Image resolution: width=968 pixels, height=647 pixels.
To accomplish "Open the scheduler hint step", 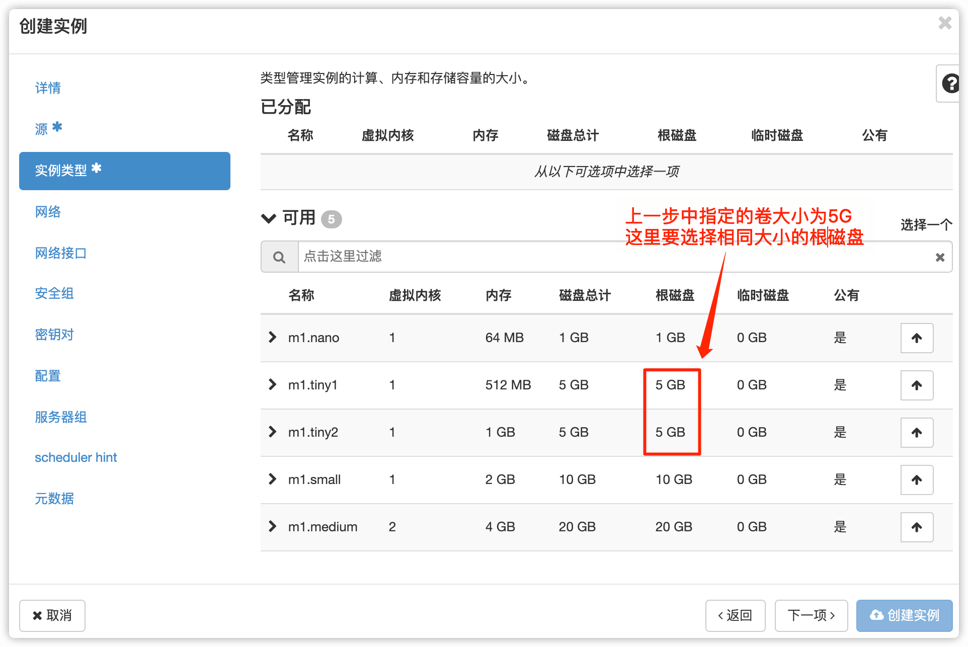I will tap(76, 457).
